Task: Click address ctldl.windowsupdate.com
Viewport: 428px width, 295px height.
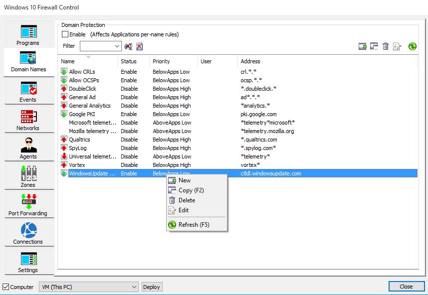Action: pyautogui.click(x=271, y=173)
